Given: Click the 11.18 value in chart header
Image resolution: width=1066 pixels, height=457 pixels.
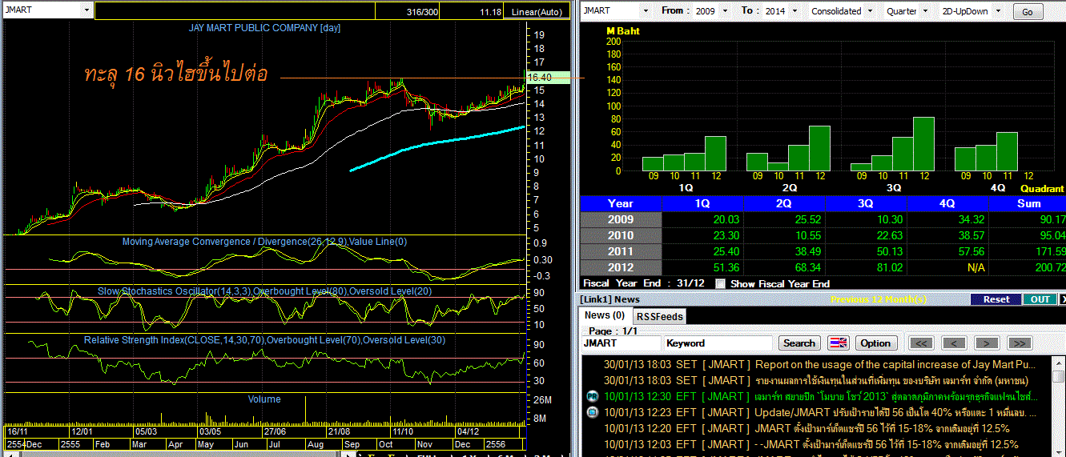Looking at the screenshot, I should click(x=490, y=12).
